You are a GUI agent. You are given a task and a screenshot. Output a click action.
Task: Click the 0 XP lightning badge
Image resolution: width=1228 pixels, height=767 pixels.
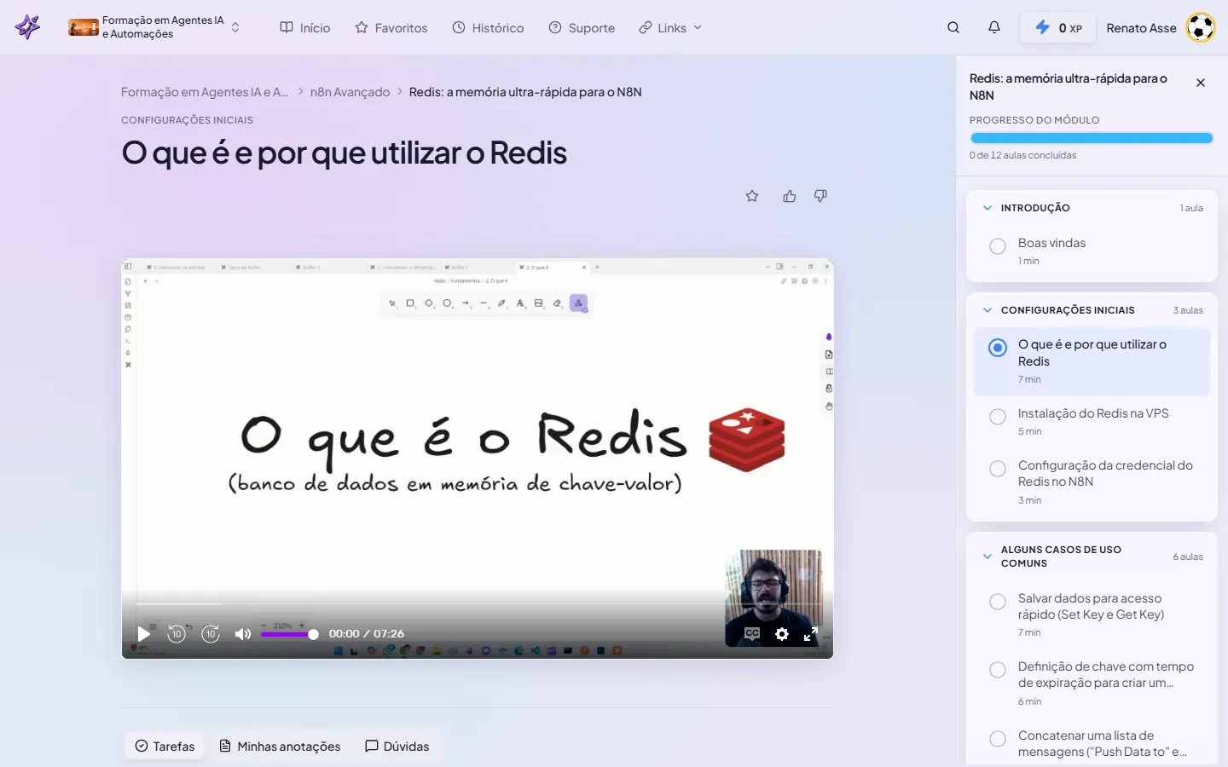click(1058, 27)
